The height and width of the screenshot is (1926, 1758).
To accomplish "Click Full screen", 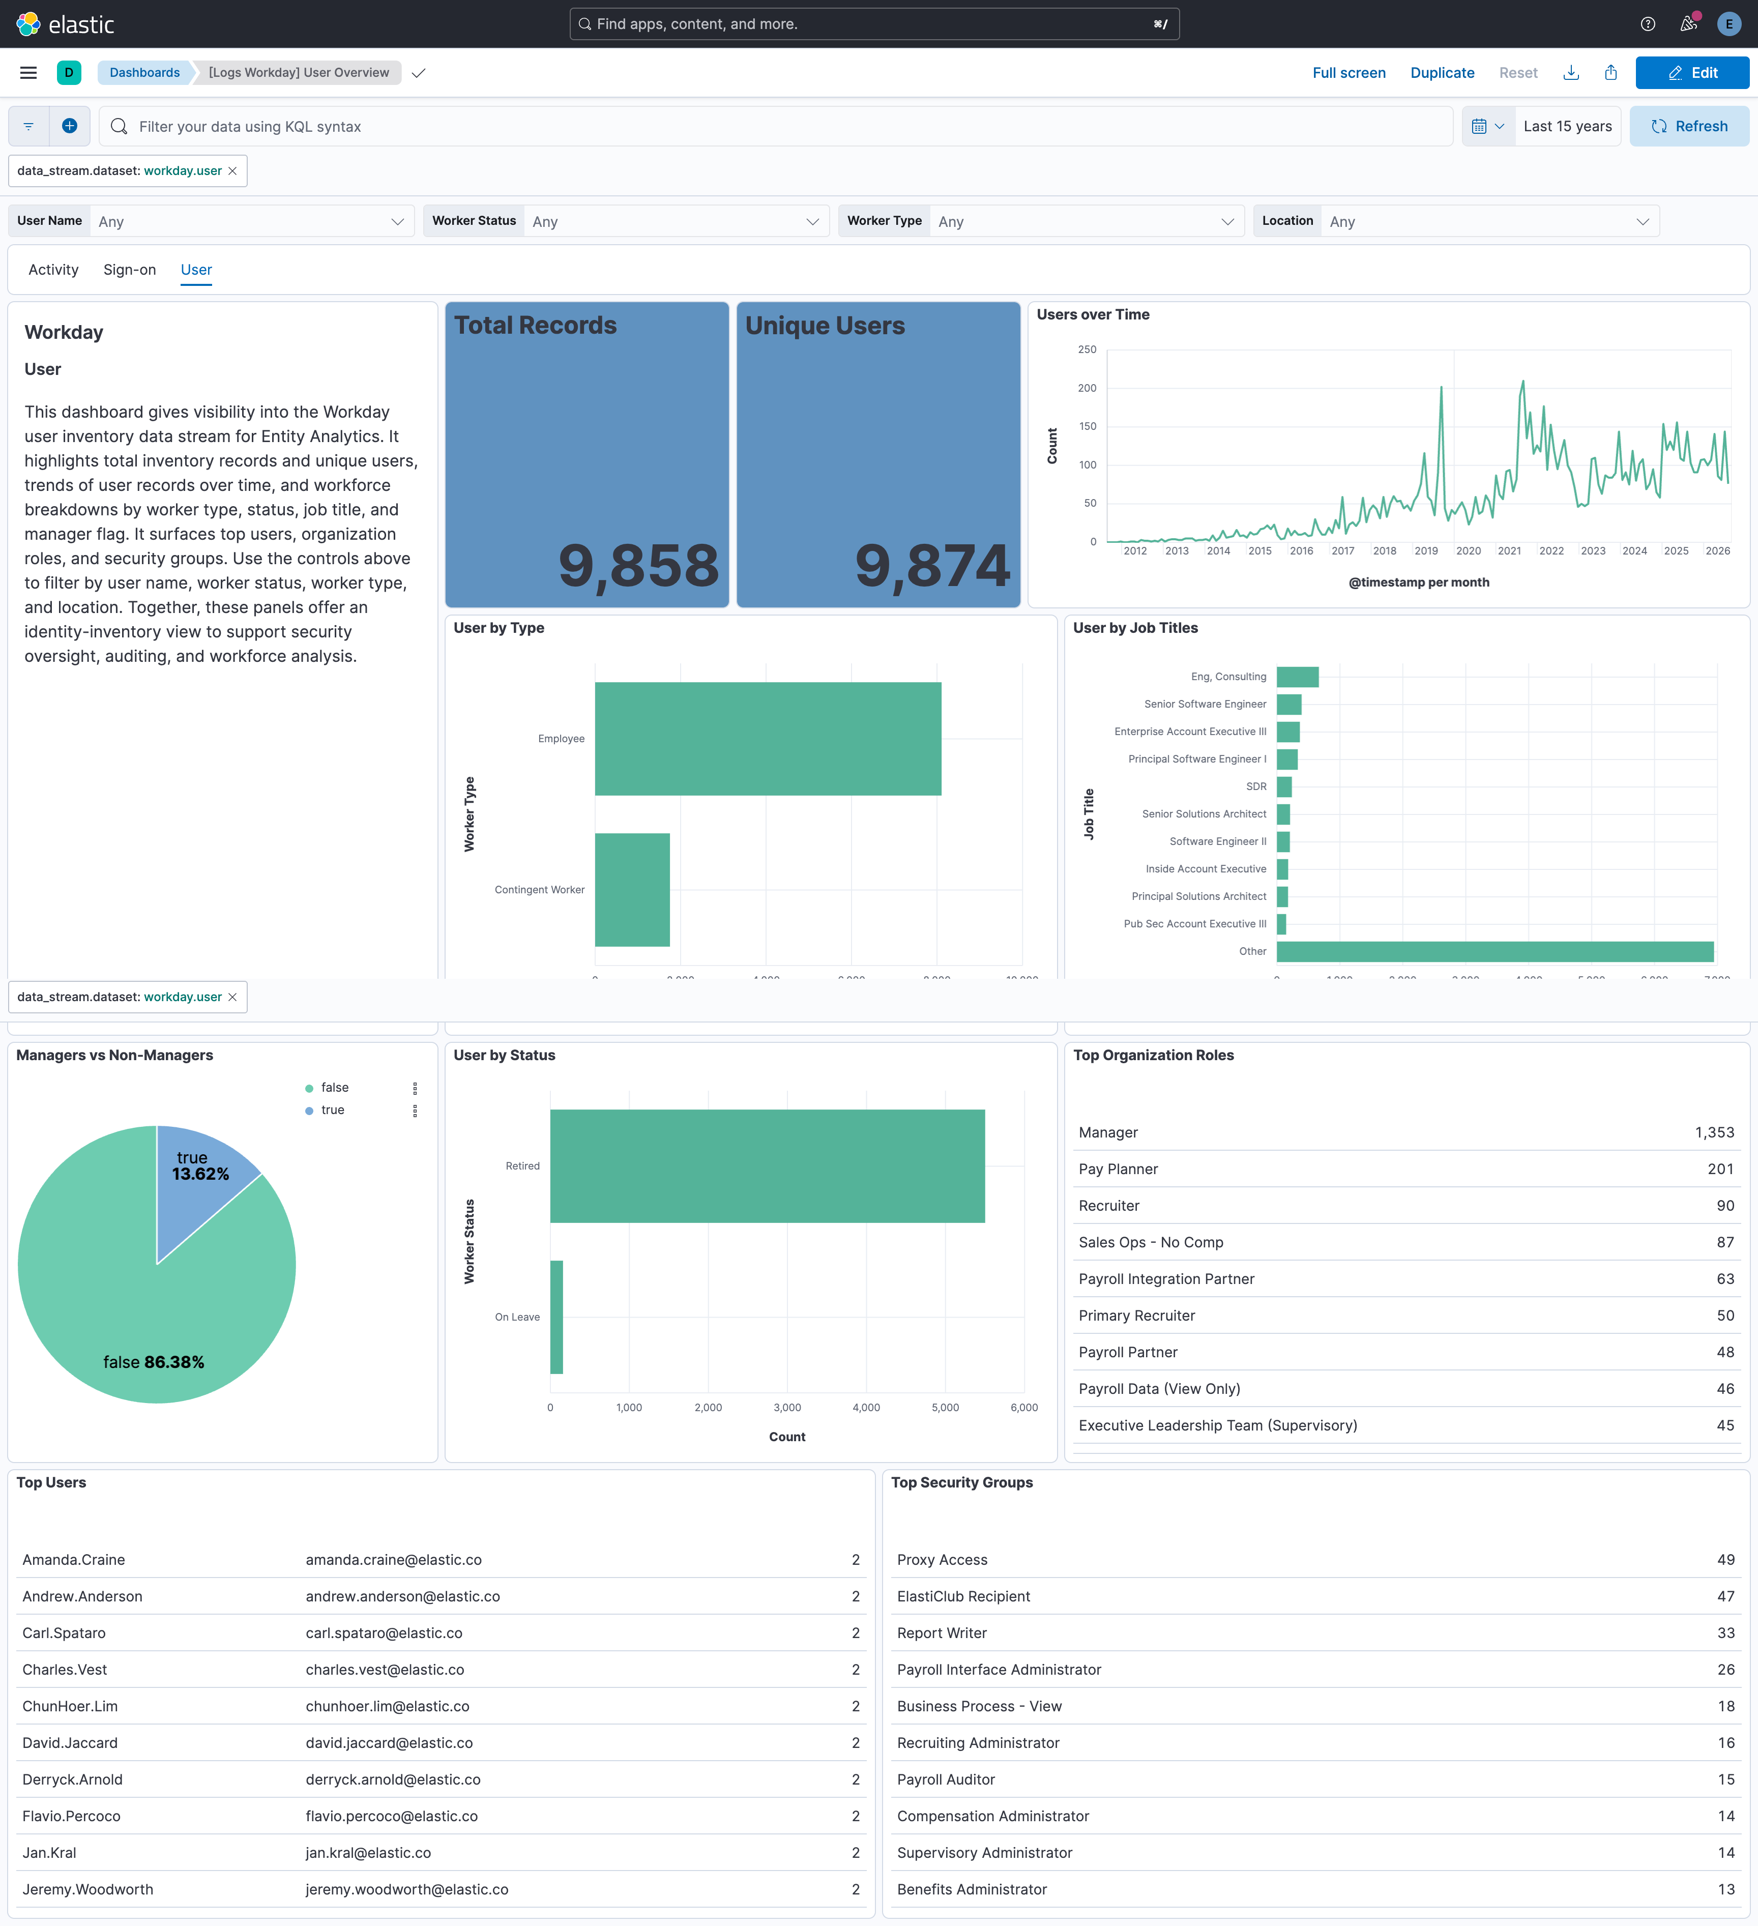I will coord(1348,73).
